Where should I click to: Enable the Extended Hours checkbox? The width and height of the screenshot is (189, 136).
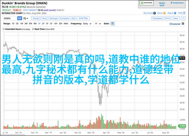(x=4, y=29)
